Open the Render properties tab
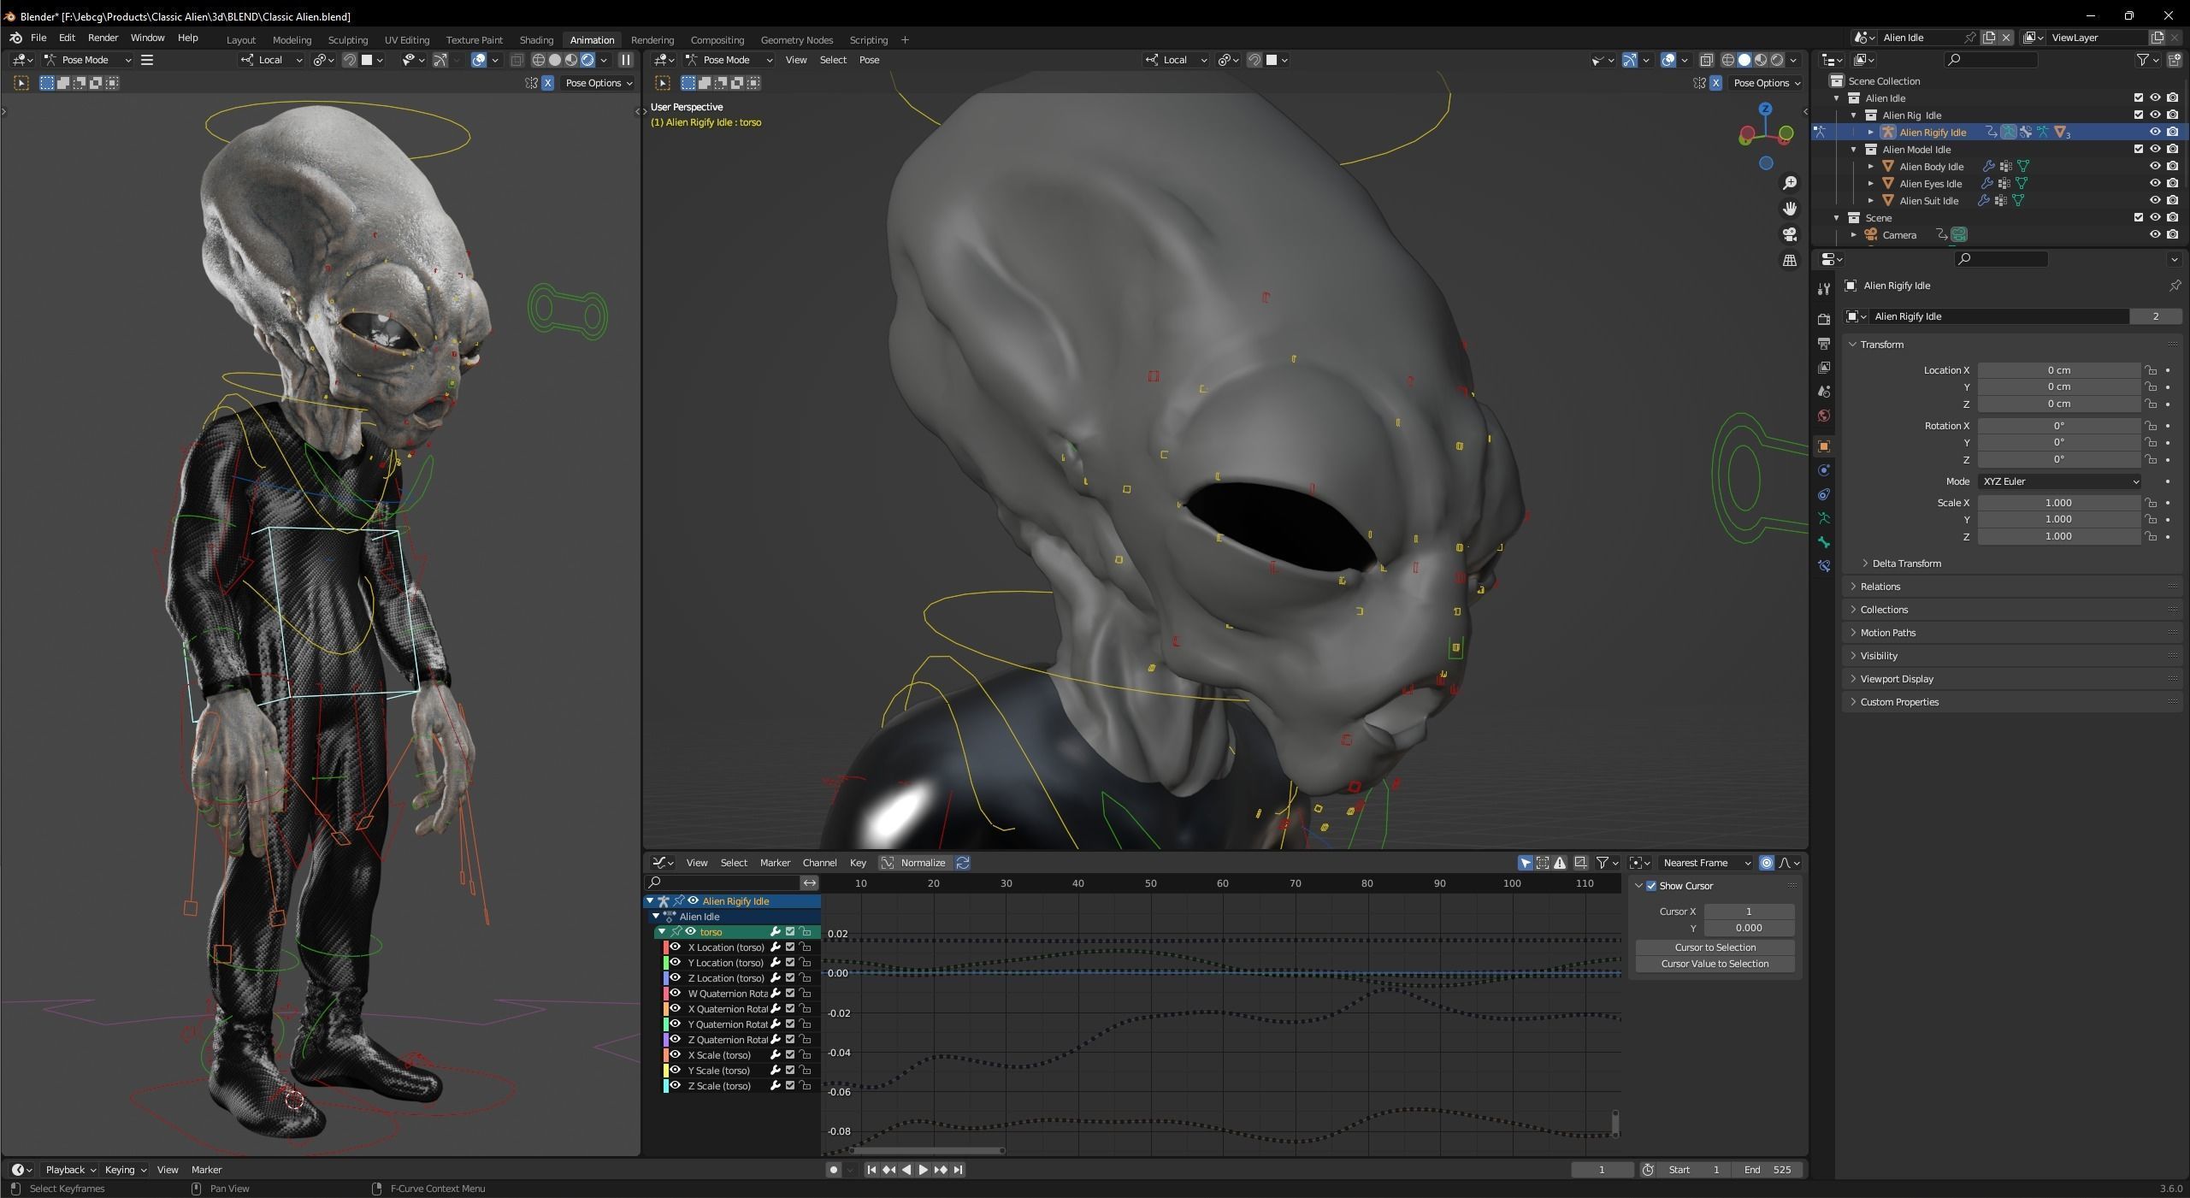Screen dimensions: 2190x1198 coord(1823,319)
